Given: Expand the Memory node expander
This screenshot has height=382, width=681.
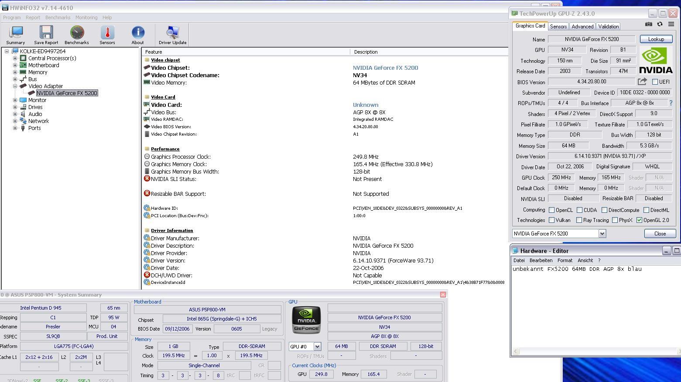Looking at the screenshot, I should 15,72.
